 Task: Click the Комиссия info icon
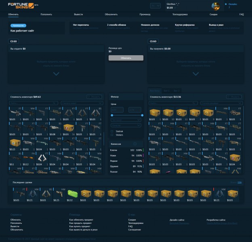pyautogui.click(x=135, y=144)
